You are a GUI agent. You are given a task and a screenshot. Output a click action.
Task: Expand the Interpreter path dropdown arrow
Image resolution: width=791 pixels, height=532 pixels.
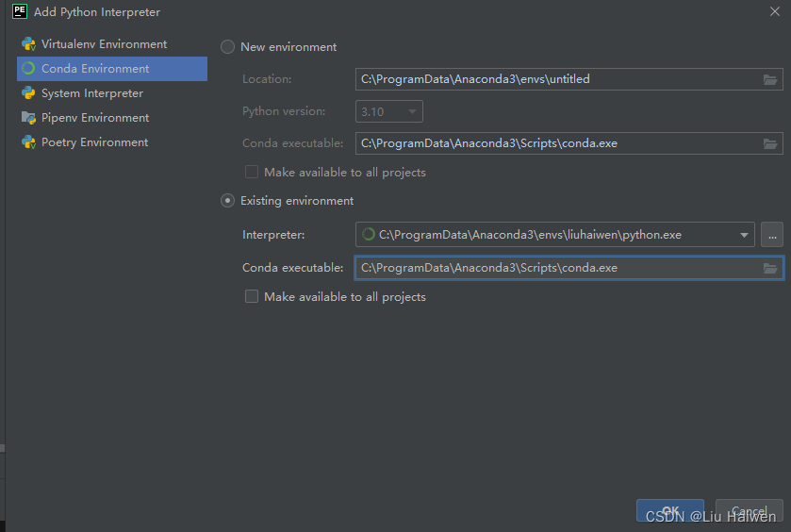pyautogui.click(x=744, y=235)
